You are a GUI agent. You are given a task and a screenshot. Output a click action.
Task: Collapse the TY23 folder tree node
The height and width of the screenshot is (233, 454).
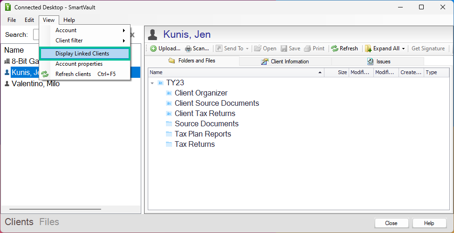(152, 83)
